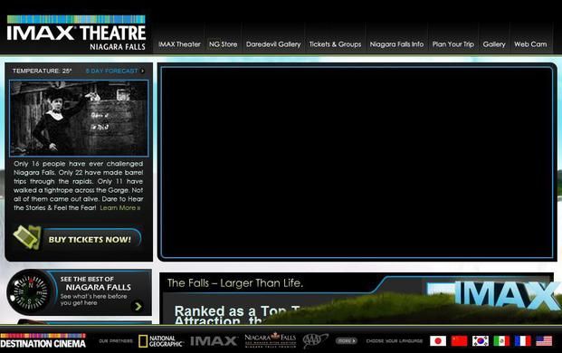Click the daredevil barrel photo thumbnail
The image size is (562, 353).
click(79, 119)
